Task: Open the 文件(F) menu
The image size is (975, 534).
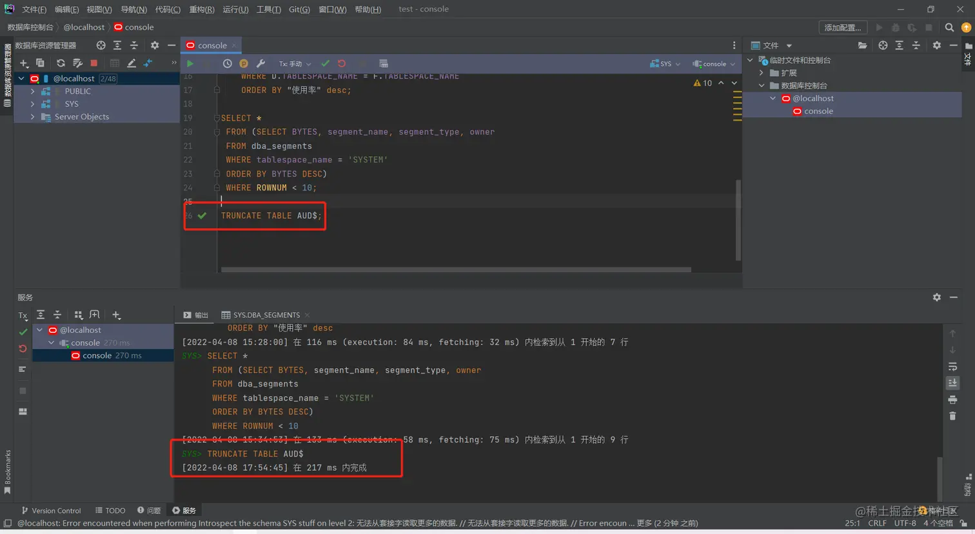Action: [x=34, y=9]
